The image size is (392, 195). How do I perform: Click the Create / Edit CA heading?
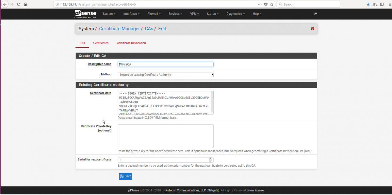coord(92,56)
